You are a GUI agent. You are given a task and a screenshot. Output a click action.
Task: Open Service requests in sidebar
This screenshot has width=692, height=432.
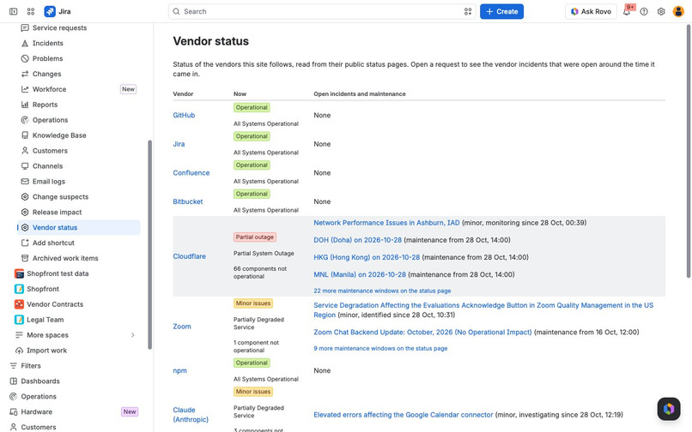click(x=78, y=27)
